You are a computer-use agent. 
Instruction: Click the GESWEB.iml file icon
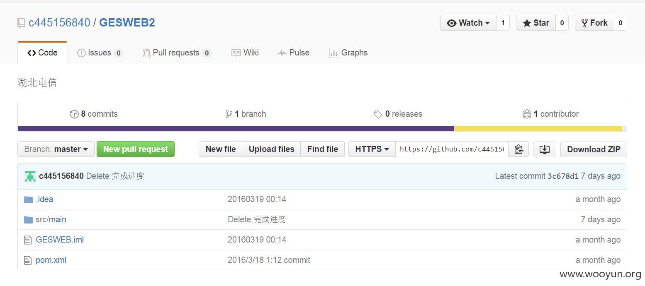(x=28, y=240)
